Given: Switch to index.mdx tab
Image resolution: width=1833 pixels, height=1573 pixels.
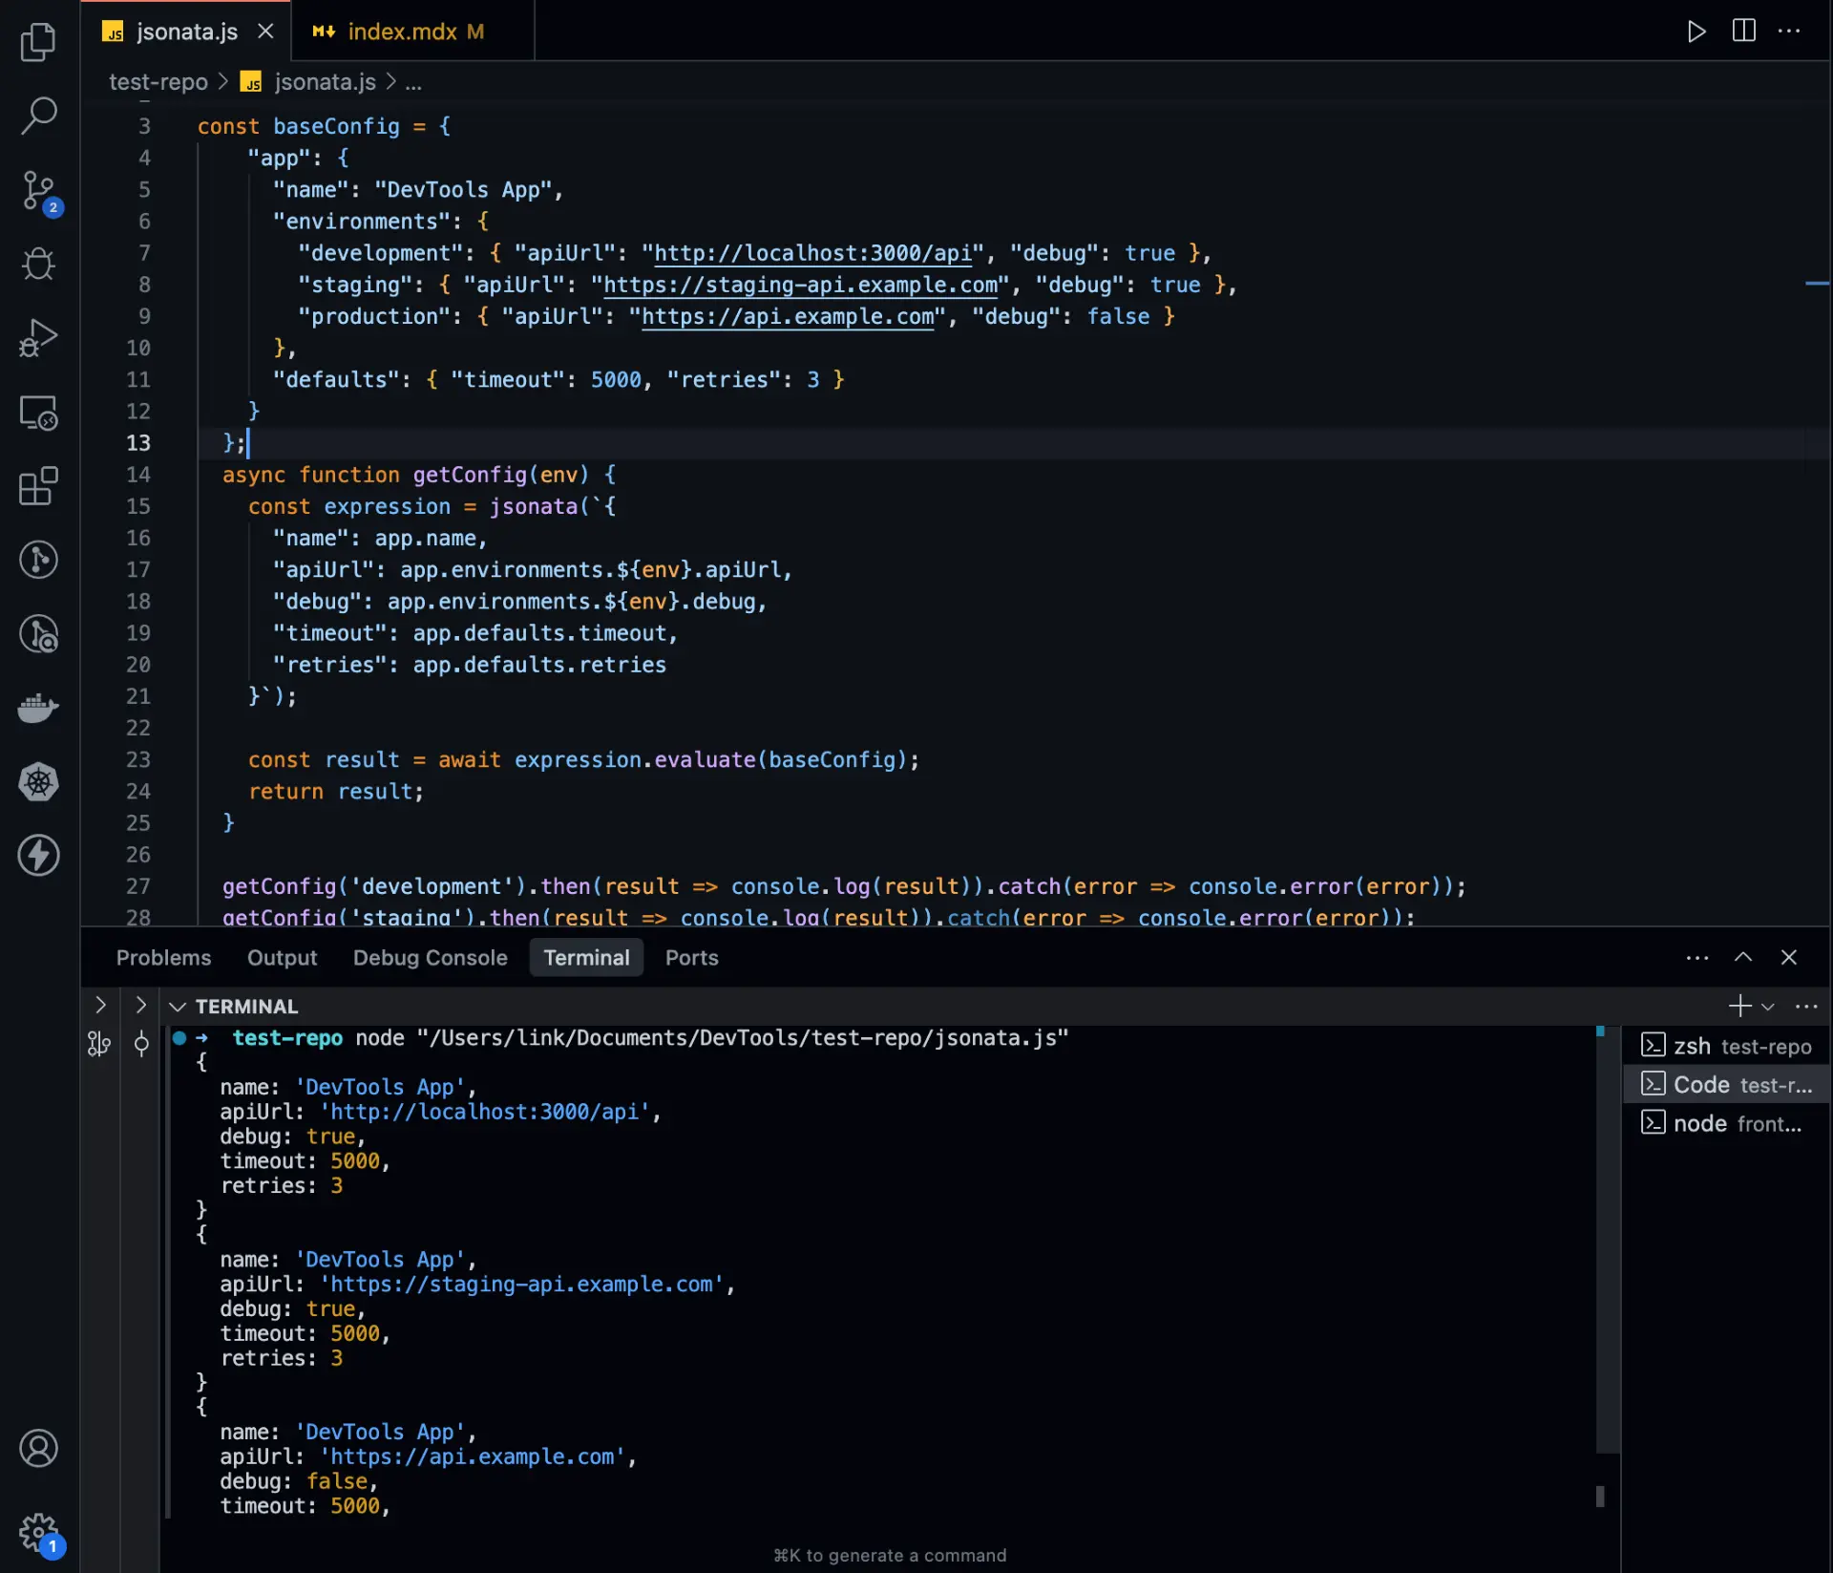Looking at the screenshot, I should tap(412, 32).
